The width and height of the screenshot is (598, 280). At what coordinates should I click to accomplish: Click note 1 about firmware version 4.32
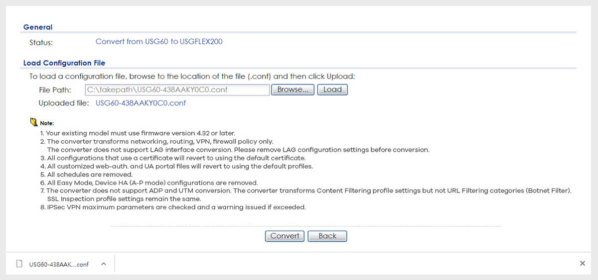[x=138, y=133]
